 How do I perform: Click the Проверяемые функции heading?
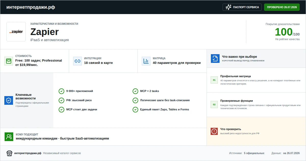click(x=237, y=101)
